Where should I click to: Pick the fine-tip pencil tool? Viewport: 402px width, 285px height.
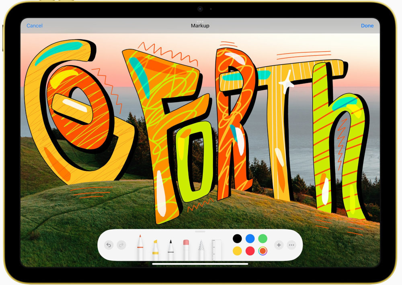pyautogui.click(x=170, y=247)
